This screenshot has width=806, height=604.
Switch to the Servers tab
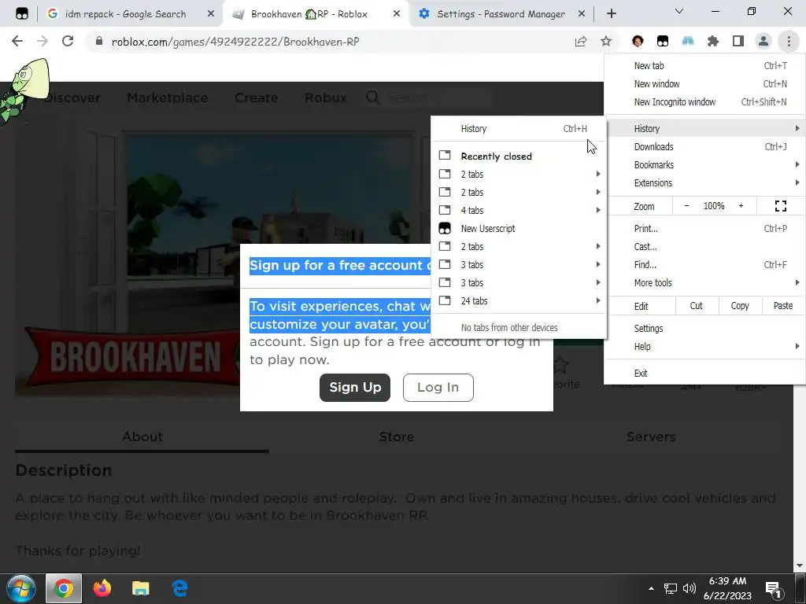(x=651, y=436)
